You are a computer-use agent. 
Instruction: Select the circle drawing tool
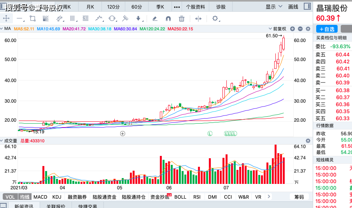point(112,18)
